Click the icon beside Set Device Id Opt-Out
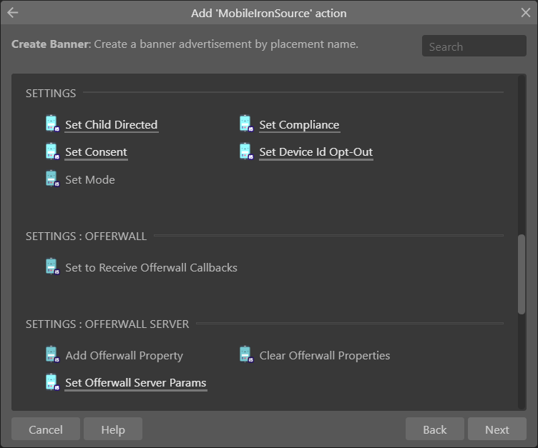 tap(246, 151)
